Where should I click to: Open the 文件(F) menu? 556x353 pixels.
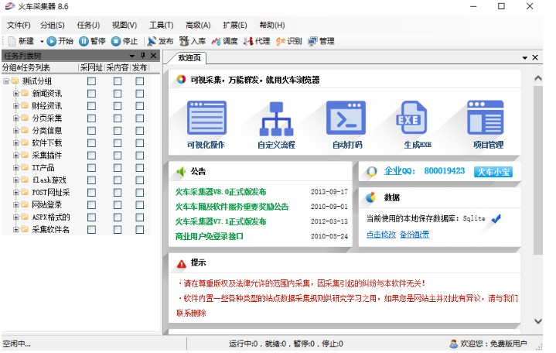(19, 26)
